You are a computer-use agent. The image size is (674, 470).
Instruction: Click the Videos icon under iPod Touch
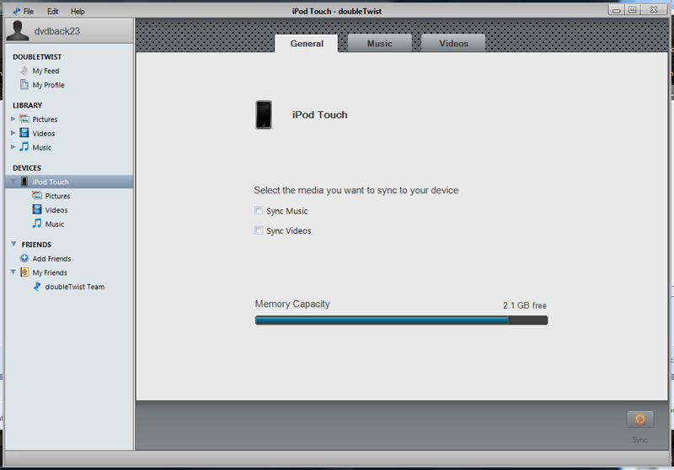(37, 209)
